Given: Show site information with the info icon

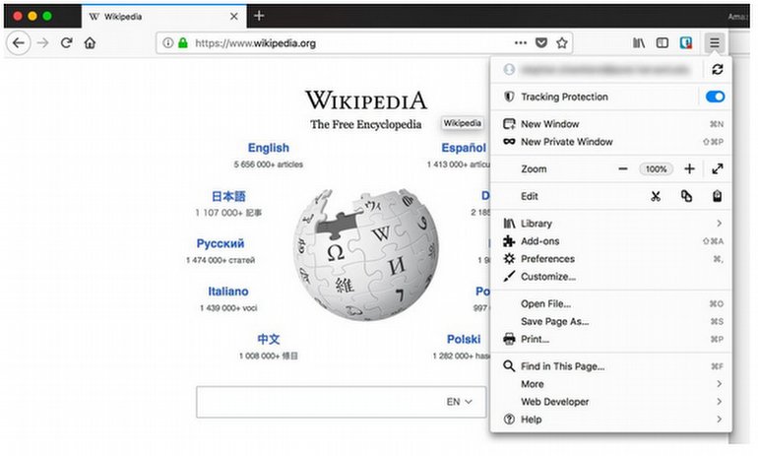Looking at the screenshot, I should pyautogui.click(x=167, y=43).
